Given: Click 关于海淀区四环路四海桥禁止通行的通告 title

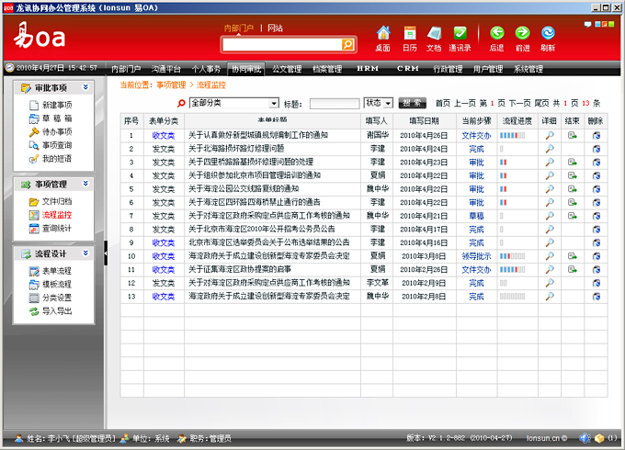Looking at the screenshot, I should [x=255, y=202].
